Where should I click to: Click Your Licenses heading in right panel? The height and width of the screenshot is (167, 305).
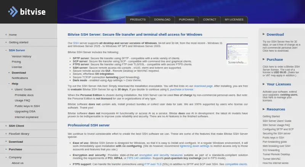pos(279,84)
